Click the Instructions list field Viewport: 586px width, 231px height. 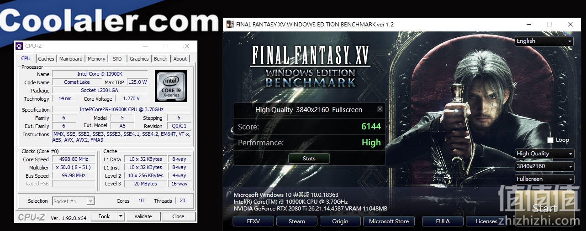pyautogui.click(x=121, y=137)
